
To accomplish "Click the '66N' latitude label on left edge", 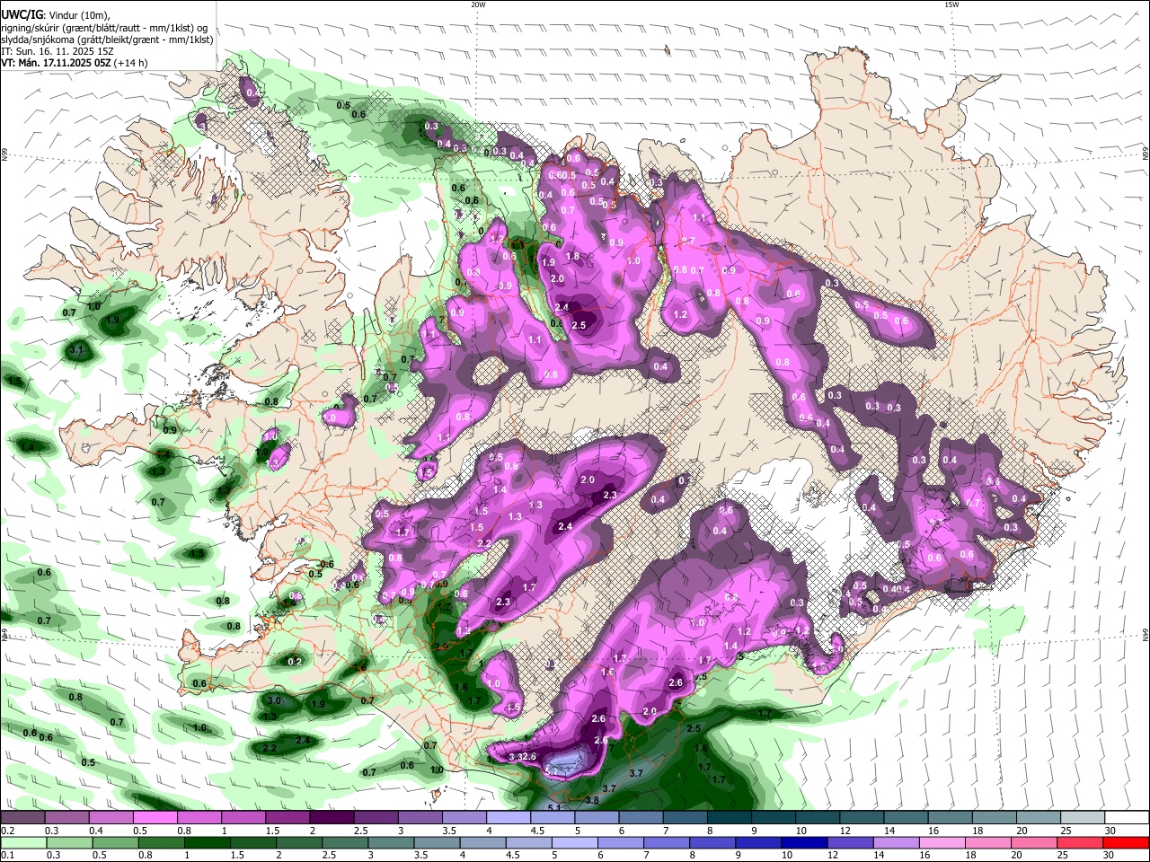I will click(x=4, y=156).
